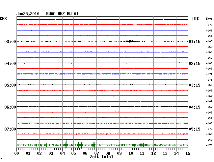Image resolution: width=214 pixels, height=162 pixels.
Task: Click the 01:15 UTC time label
Action: pyautogui.click(x=195, y=41)
